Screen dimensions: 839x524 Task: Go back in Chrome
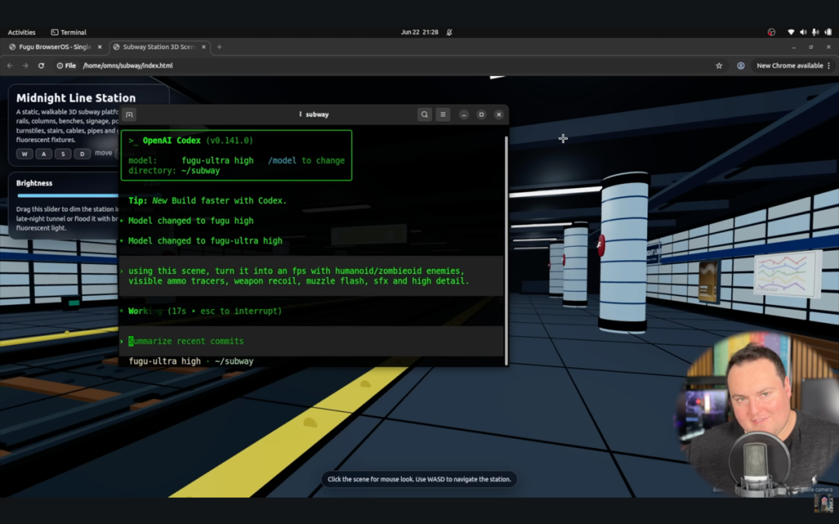click(x=9, y=66)
